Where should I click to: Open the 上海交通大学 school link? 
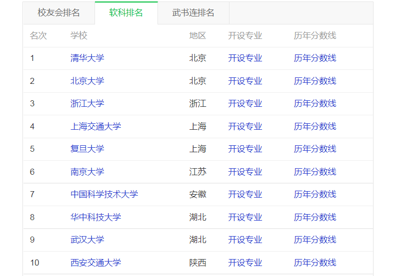pyautogui.click(x=95, y=126)
